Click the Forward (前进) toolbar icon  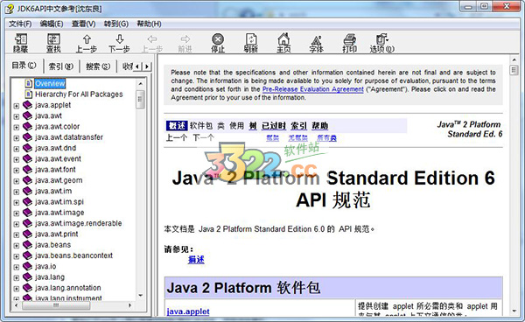click(185, 40)
